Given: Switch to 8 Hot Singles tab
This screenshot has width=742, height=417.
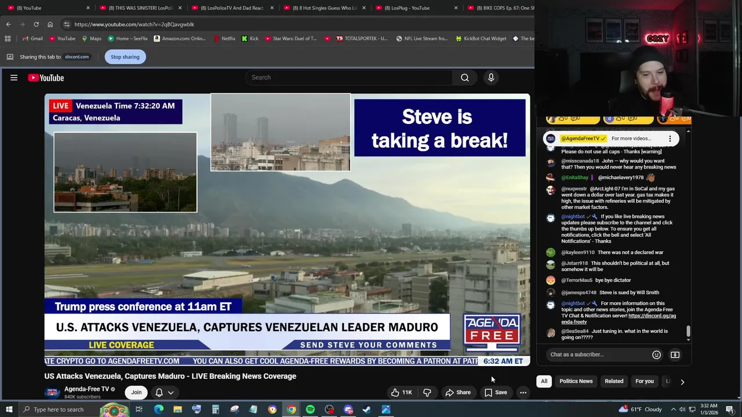Looking at the screenshot, I should click(325, 8).
